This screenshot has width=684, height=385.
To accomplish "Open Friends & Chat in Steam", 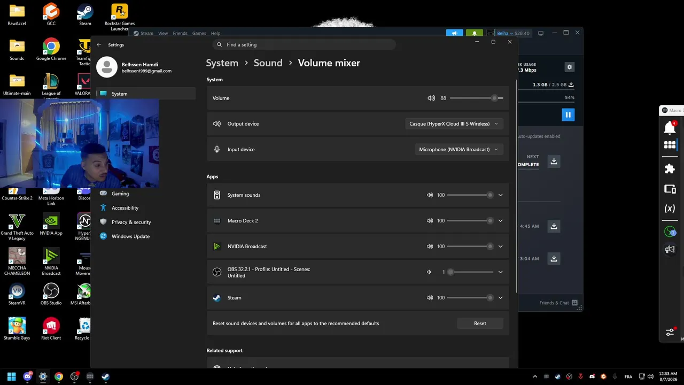I will tap(558, 303).
